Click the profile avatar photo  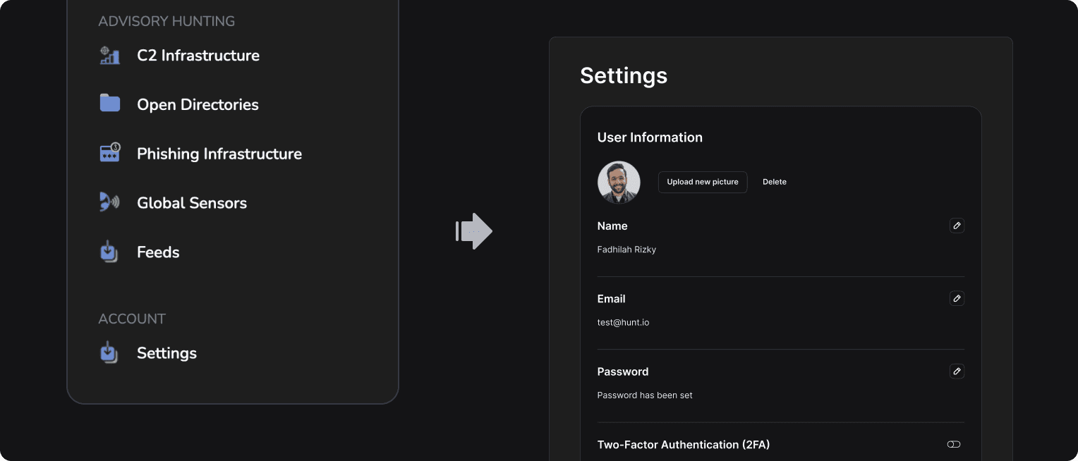tap(619, 182)
